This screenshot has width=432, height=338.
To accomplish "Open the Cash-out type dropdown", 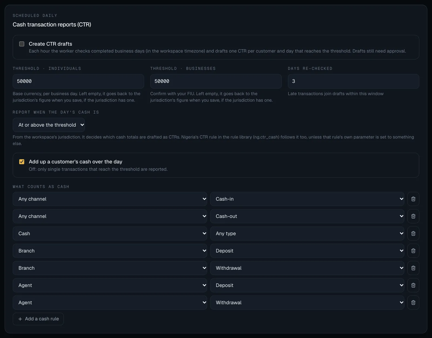I will click(x=307, y=216).
